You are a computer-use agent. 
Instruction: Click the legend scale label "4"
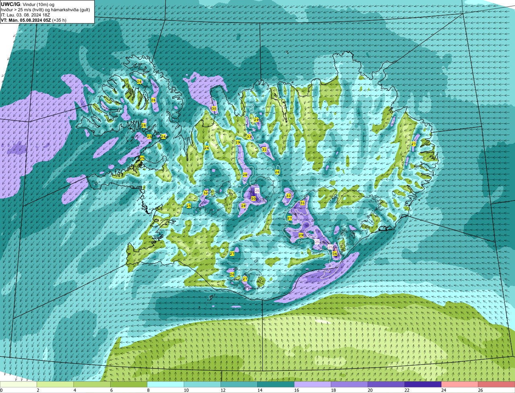click(x=75, y=390)
